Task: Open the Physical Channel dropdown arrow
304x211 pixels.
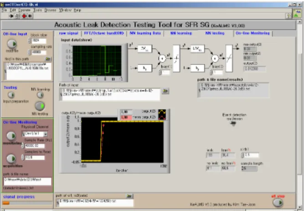Action: 46,134
